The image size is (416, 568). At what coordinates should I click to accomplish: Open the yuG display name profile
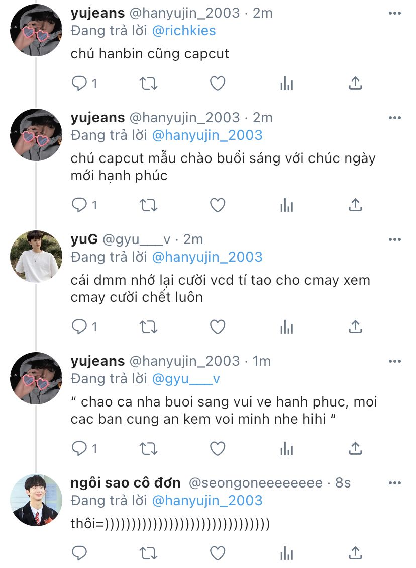pyautogui.click(x=84, y=239)
